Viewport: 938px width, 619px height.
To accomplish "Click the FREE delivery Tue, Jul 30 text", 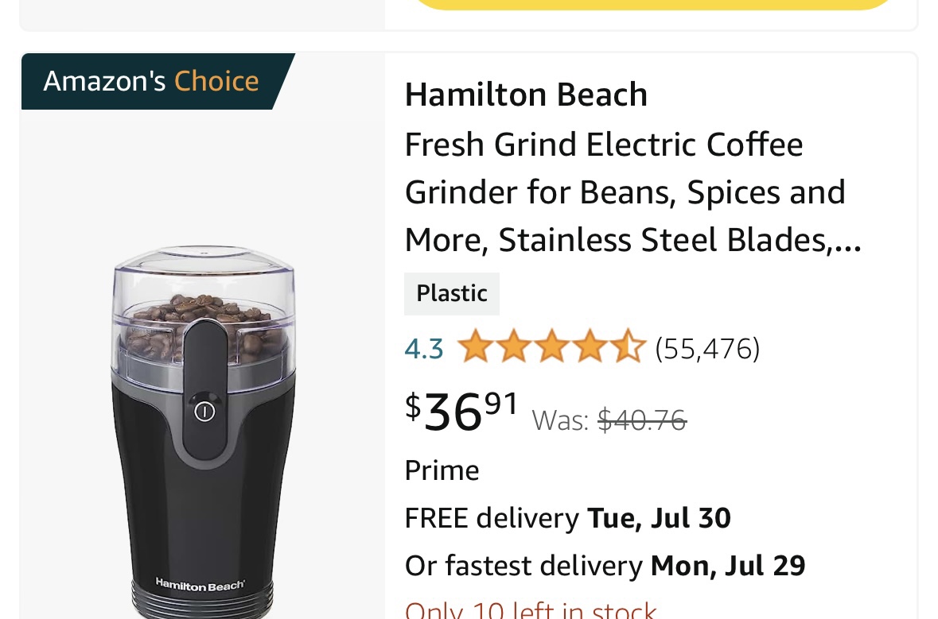I will (566, 517).
